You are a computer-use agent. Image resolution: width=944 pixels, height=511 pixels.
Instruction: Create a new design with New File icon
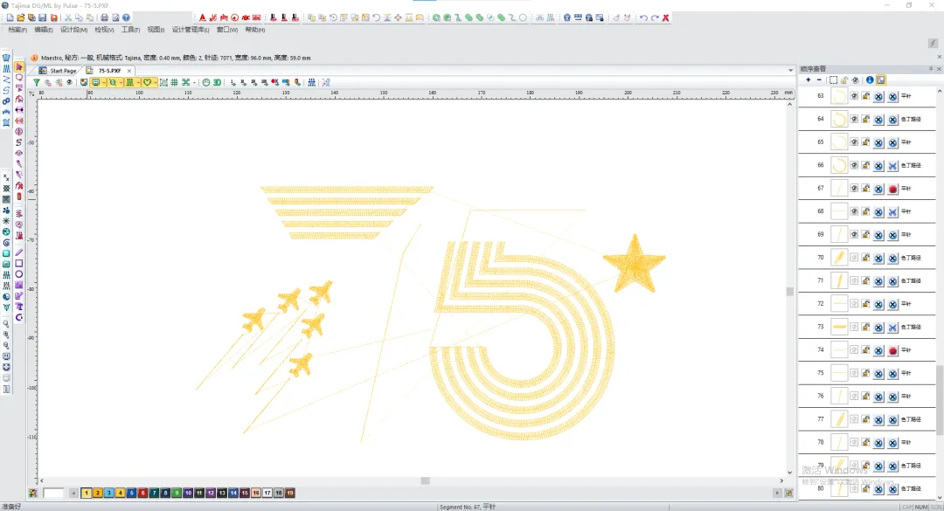tap(10, 17)
